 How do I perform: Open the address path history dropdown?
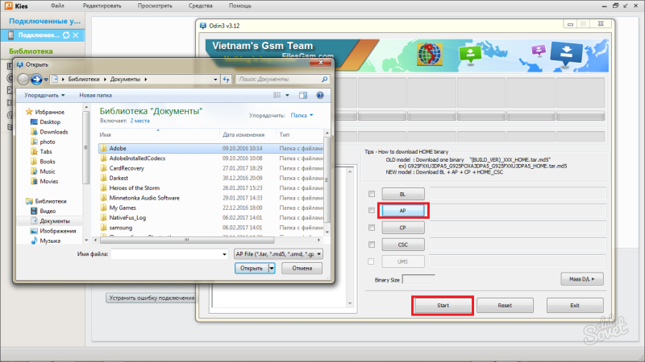click(x=215, y=79)
